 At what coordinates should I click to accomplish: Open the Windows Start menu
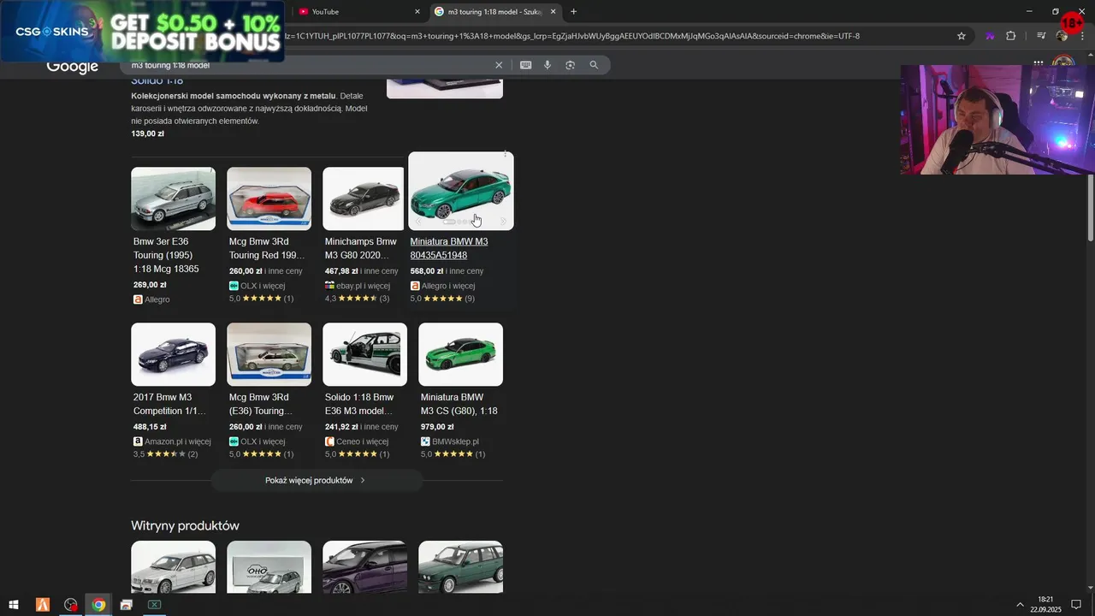(x=14, y=605)
